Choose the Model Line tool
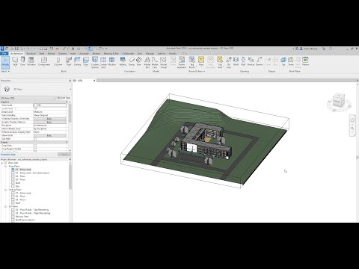 click(155, 62)
